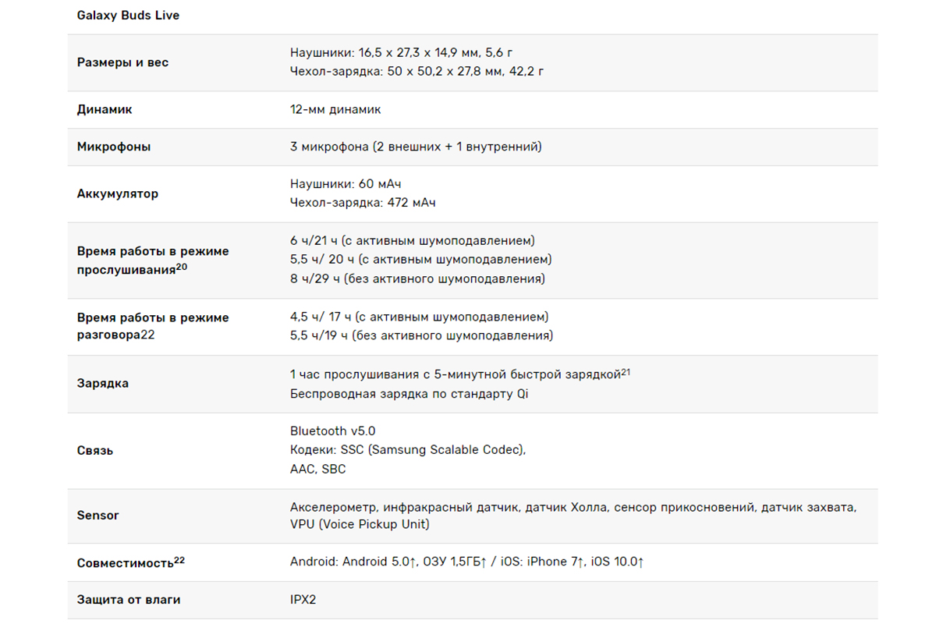This screenshot has height=624, width=936.
Task: Select the 'Микрофоны' row label
Action: pos(114,147)
